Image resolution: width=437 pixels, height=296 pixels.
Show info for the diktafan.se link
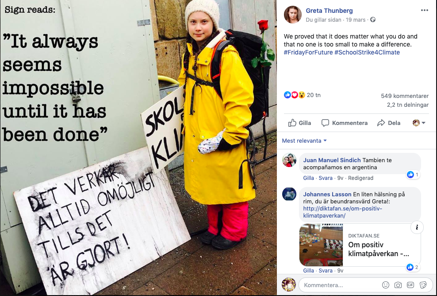[x=417, y=227]
